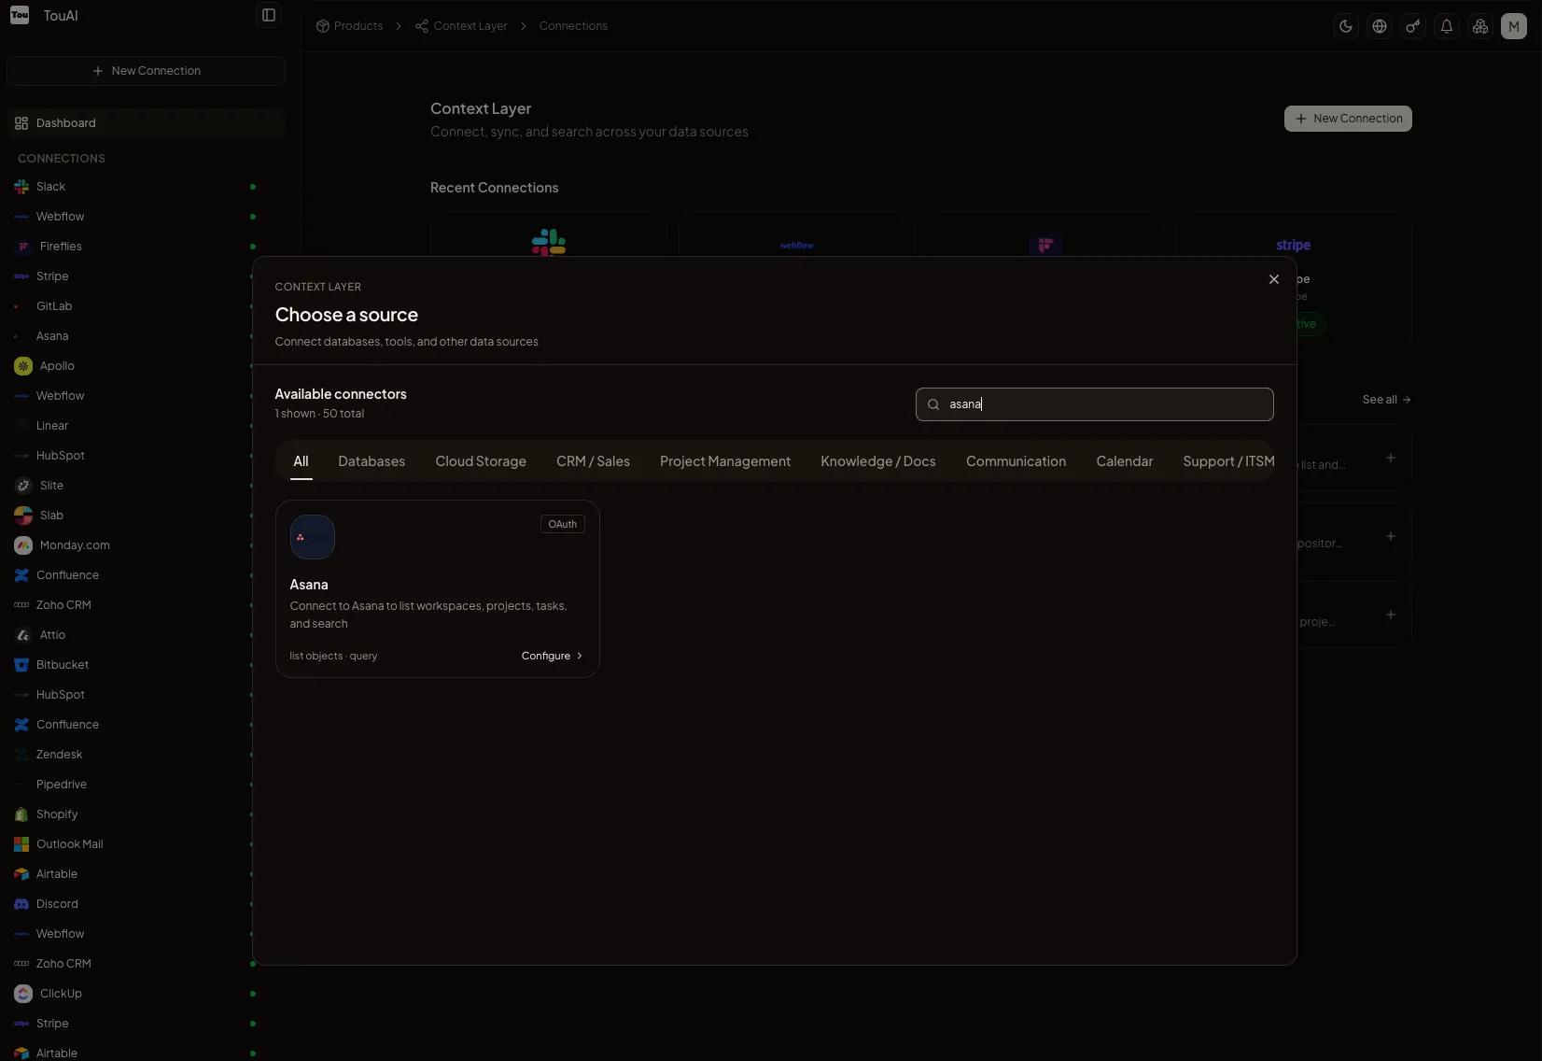The image size is (1542, 1061).
Task: Click the API key icon
Action: coord(1412,26)
